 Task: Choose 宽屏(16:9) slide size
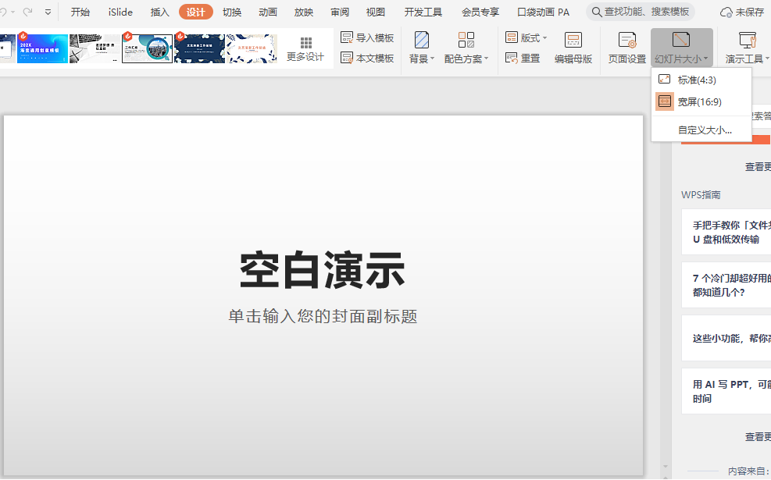(701, 101)
